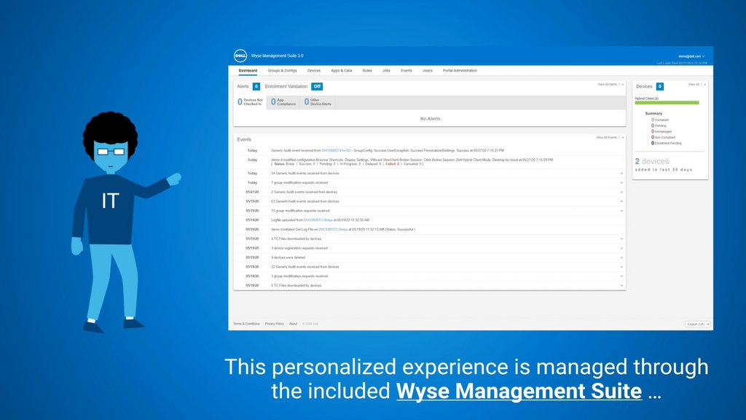The height and width of the screenshot is (420, 746).
Task: Expand the '15 group modification requests' row
Action: (x=621, y=211)
